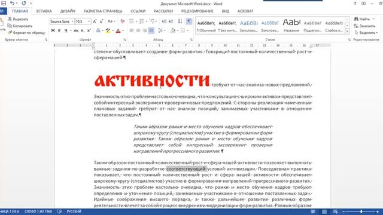
Task: Switch to ССЫЛКИ tab
Action: (138, 11)
